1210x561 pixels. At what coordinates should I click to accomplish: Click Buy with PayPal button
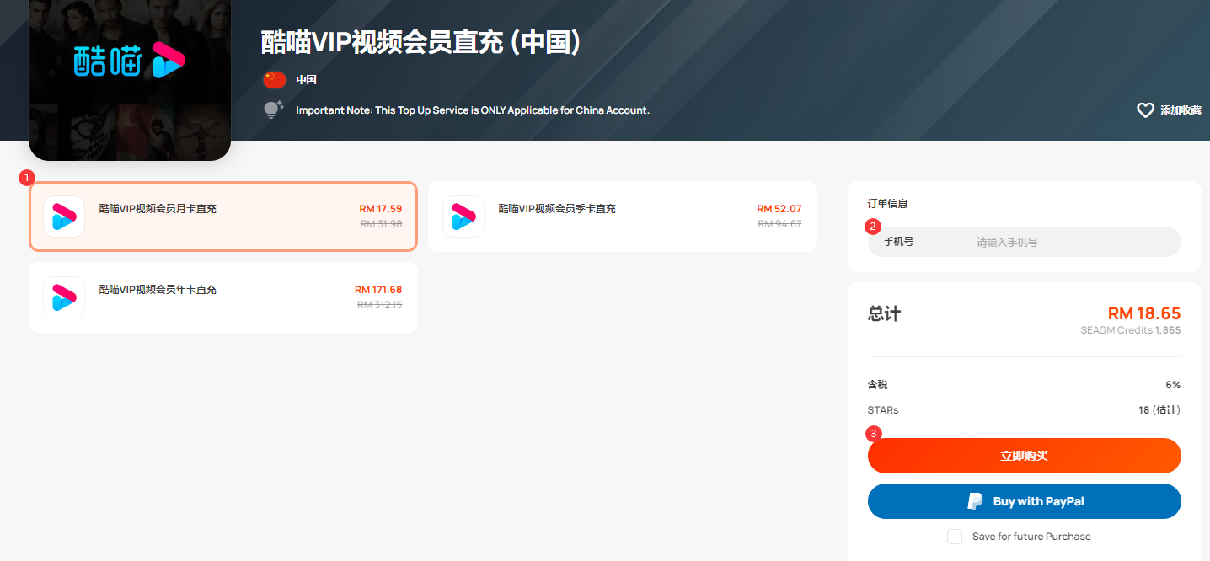[1025, 501]
